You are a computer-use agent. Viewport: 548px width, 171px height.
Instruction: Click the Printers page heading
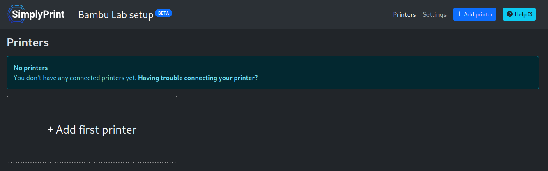[28, 42]
